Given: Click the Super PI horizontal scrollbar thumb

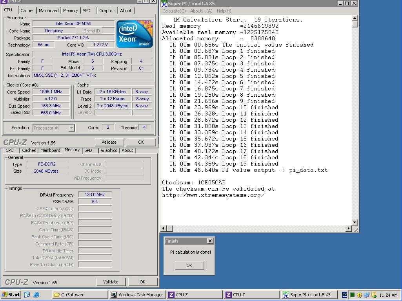Looking at the screenshot, I should 170,228.
